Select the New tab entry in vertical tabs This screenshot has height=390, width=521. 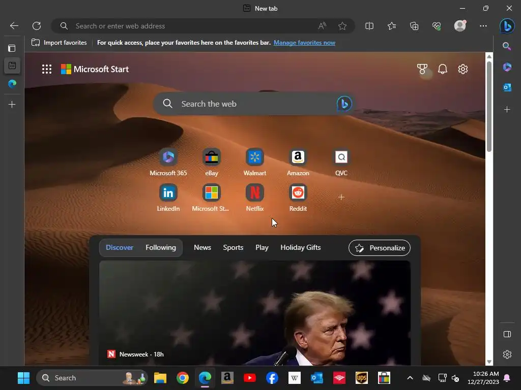(x=12, y=66)
